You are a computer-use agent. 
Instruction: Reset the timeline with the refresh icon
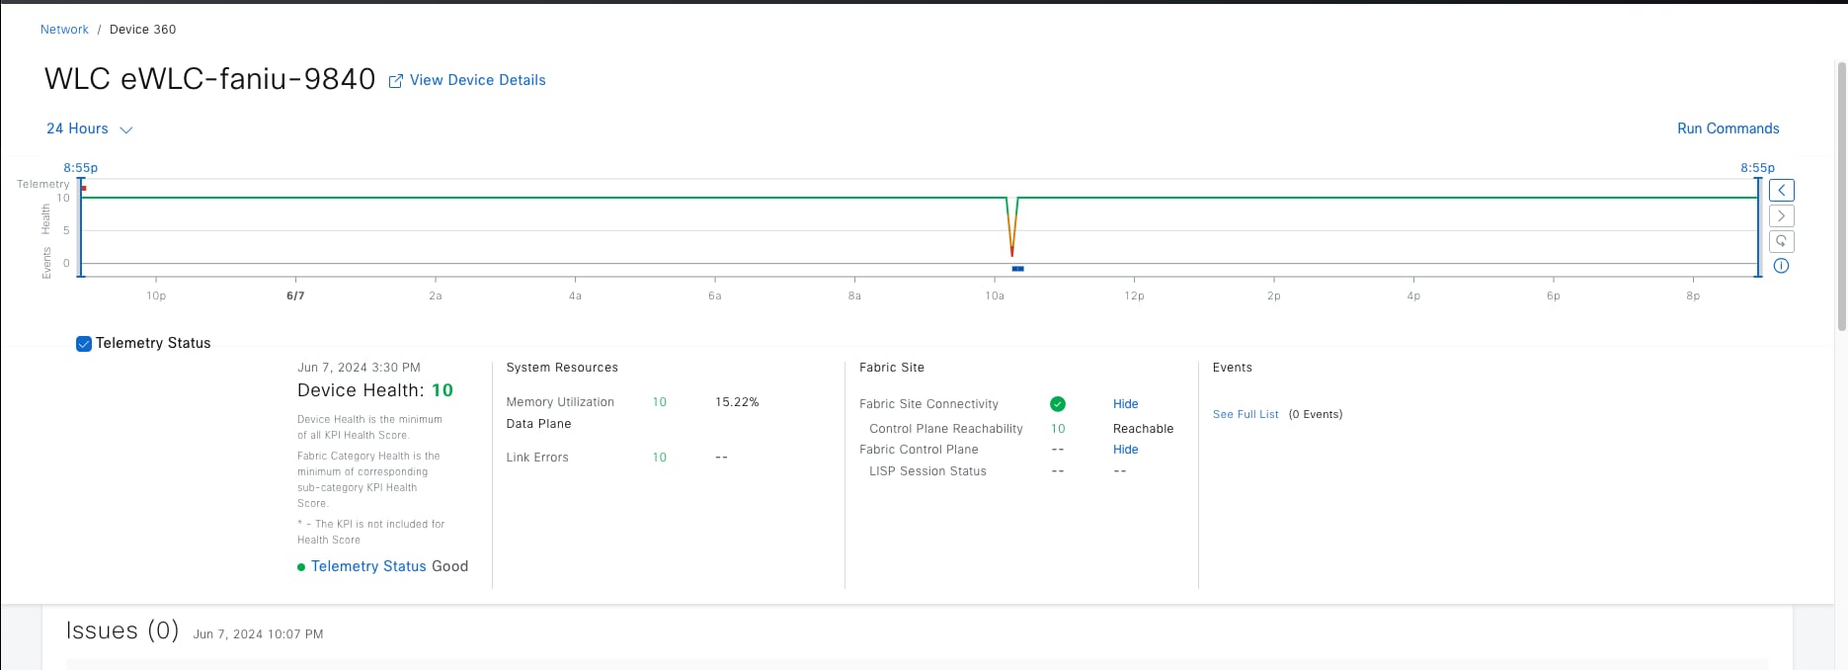tap(1781, 241)
